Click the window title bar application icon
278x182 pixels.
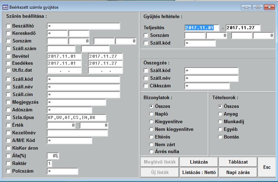click(x=5, y=7)
